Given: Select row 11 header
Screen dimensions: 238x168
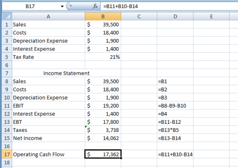Looking at the screenshot, I should 7,106.
